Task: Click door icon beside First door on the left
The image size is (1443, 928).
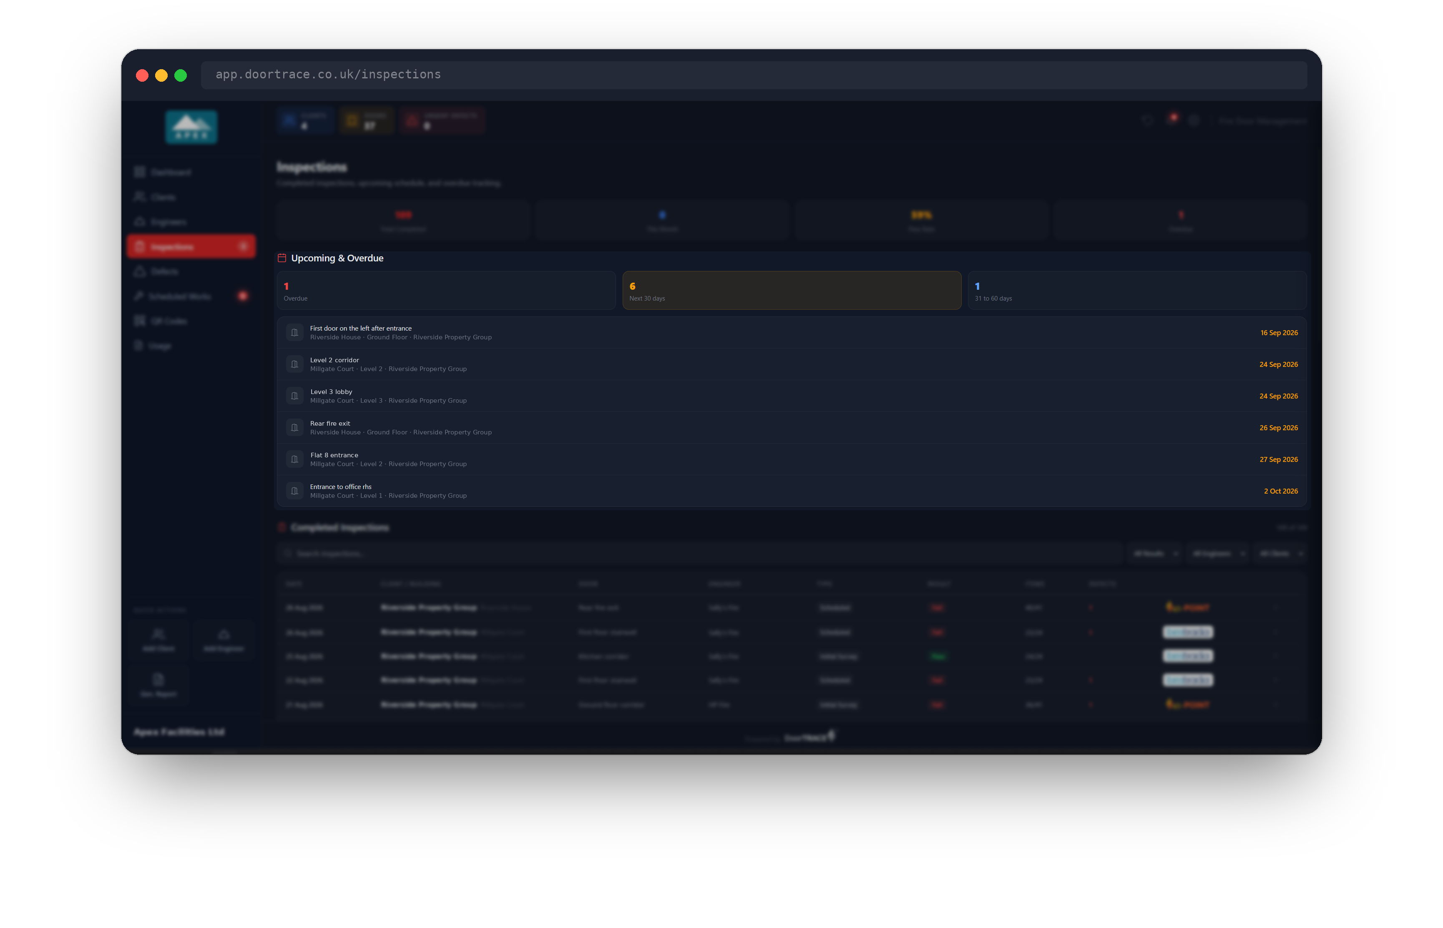Action: click(x=294, y=333)
